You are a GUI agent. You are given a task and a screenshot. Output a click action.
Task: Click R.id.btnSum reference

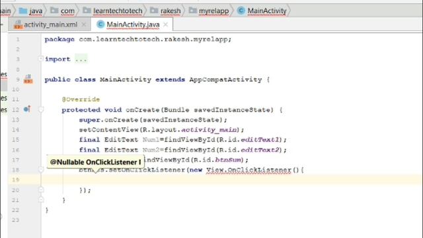[x=217, y=160]
